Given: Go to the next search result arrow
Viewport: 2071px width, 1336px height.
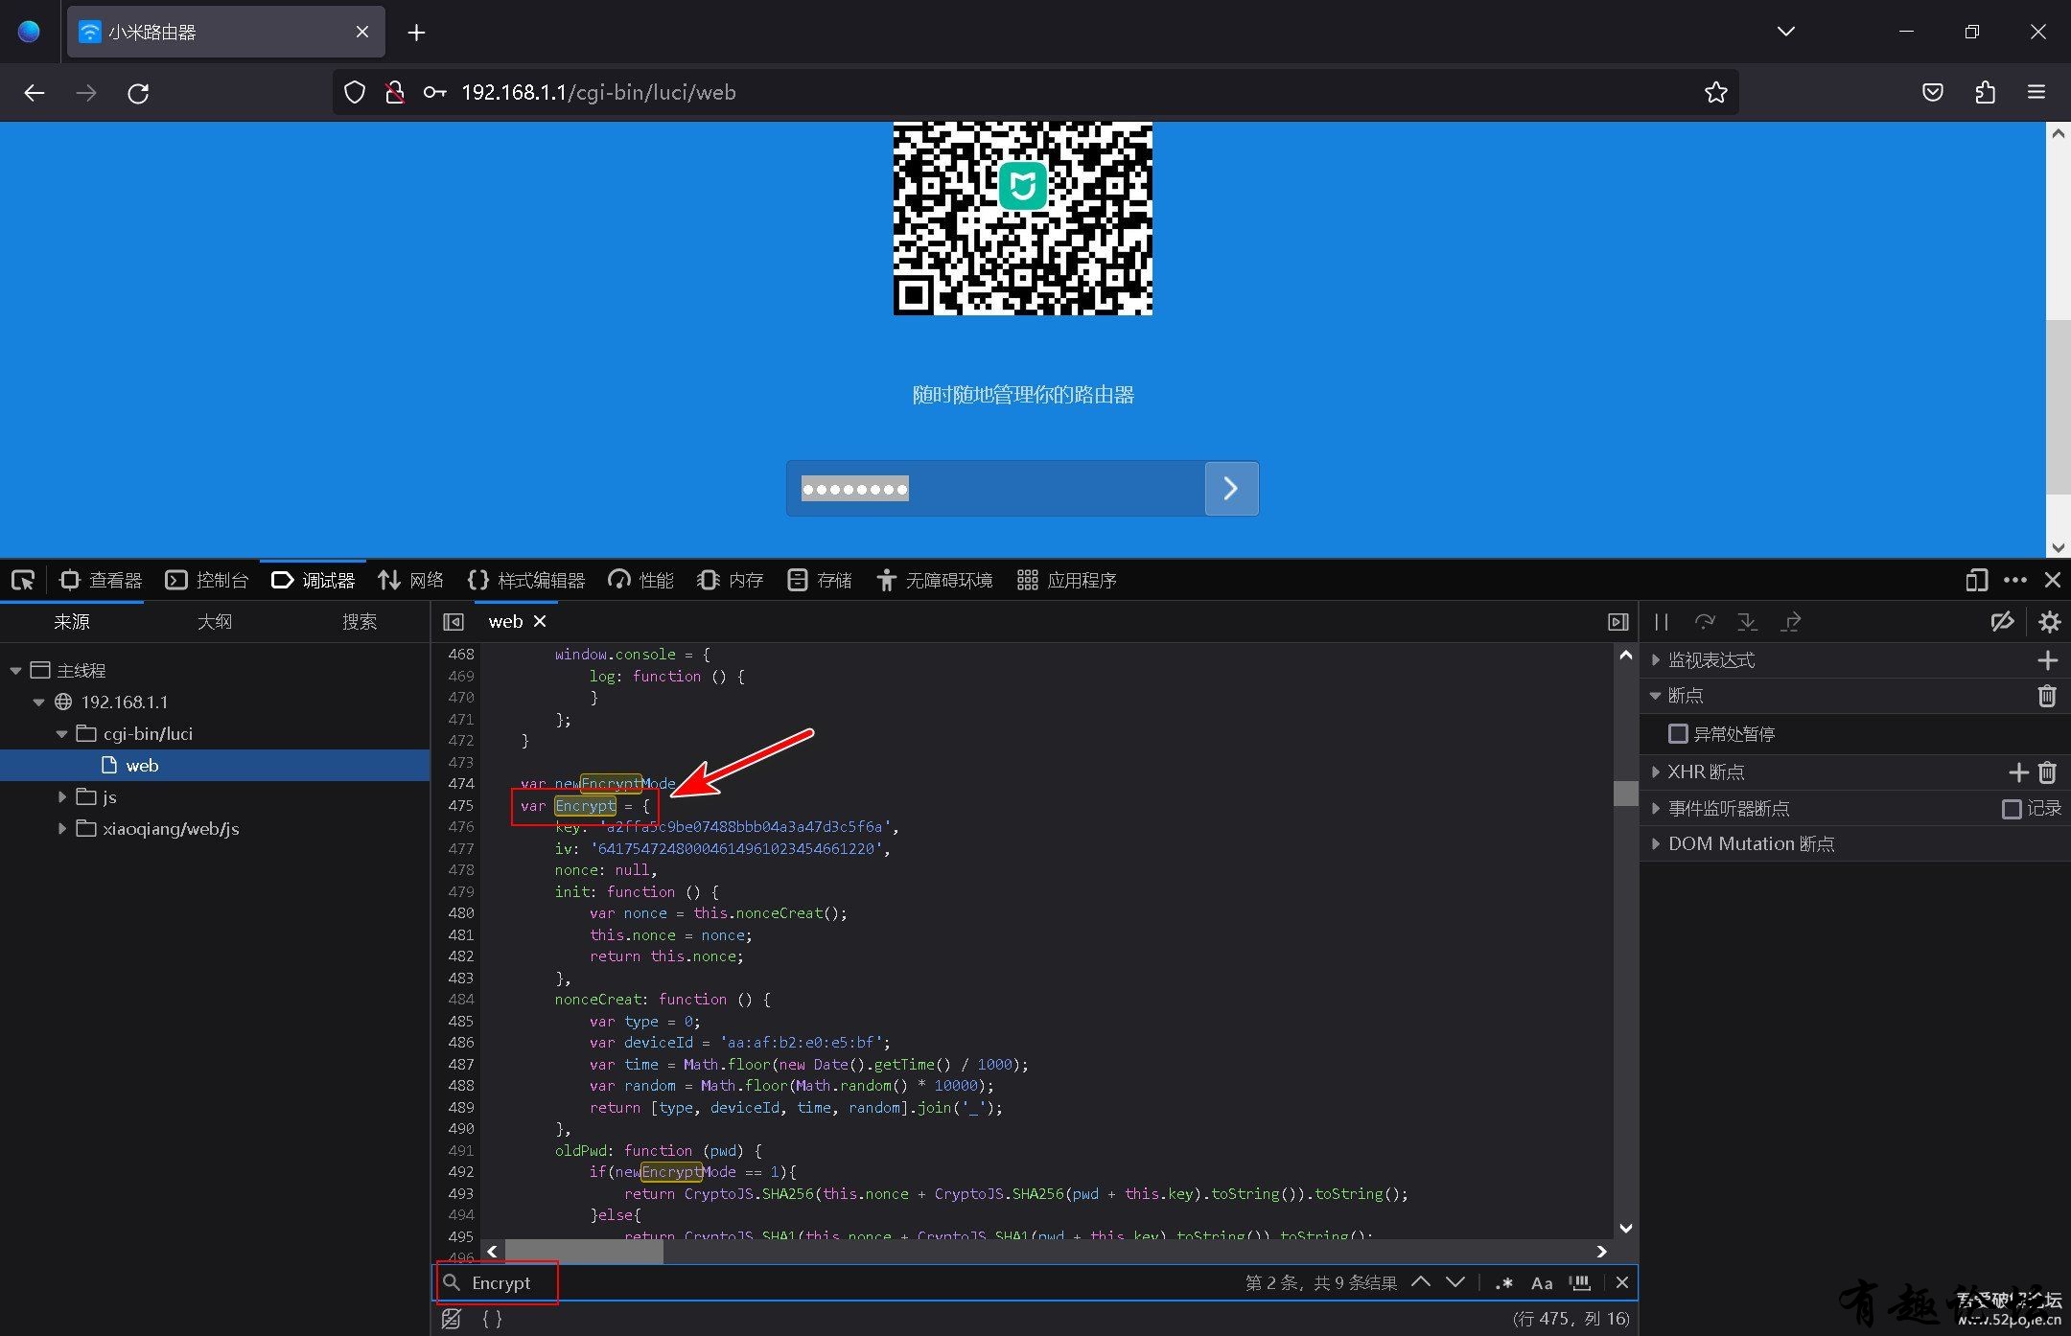Looking at the screenshot, I should point(1455,1282).
